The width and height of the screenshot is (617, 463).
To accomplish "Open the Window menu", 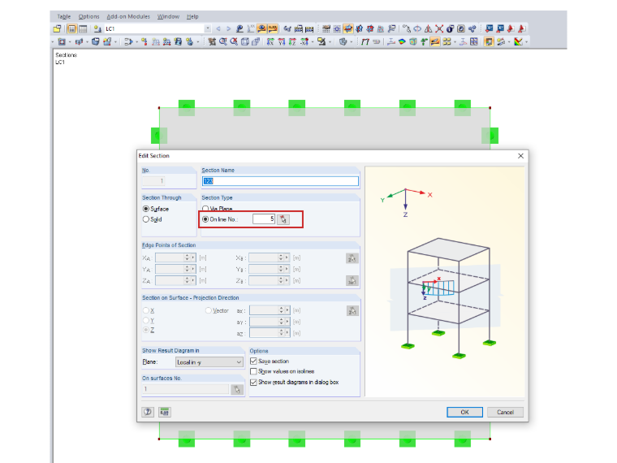I will point(168,16).
